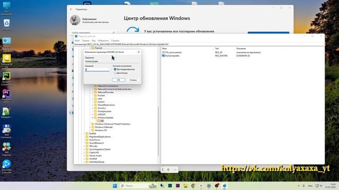
Task: Click the Value data input field
Action: (97, 70)
